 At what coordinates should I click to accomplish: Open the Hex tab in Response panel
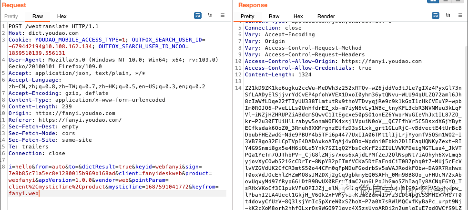tap(298, 16)
